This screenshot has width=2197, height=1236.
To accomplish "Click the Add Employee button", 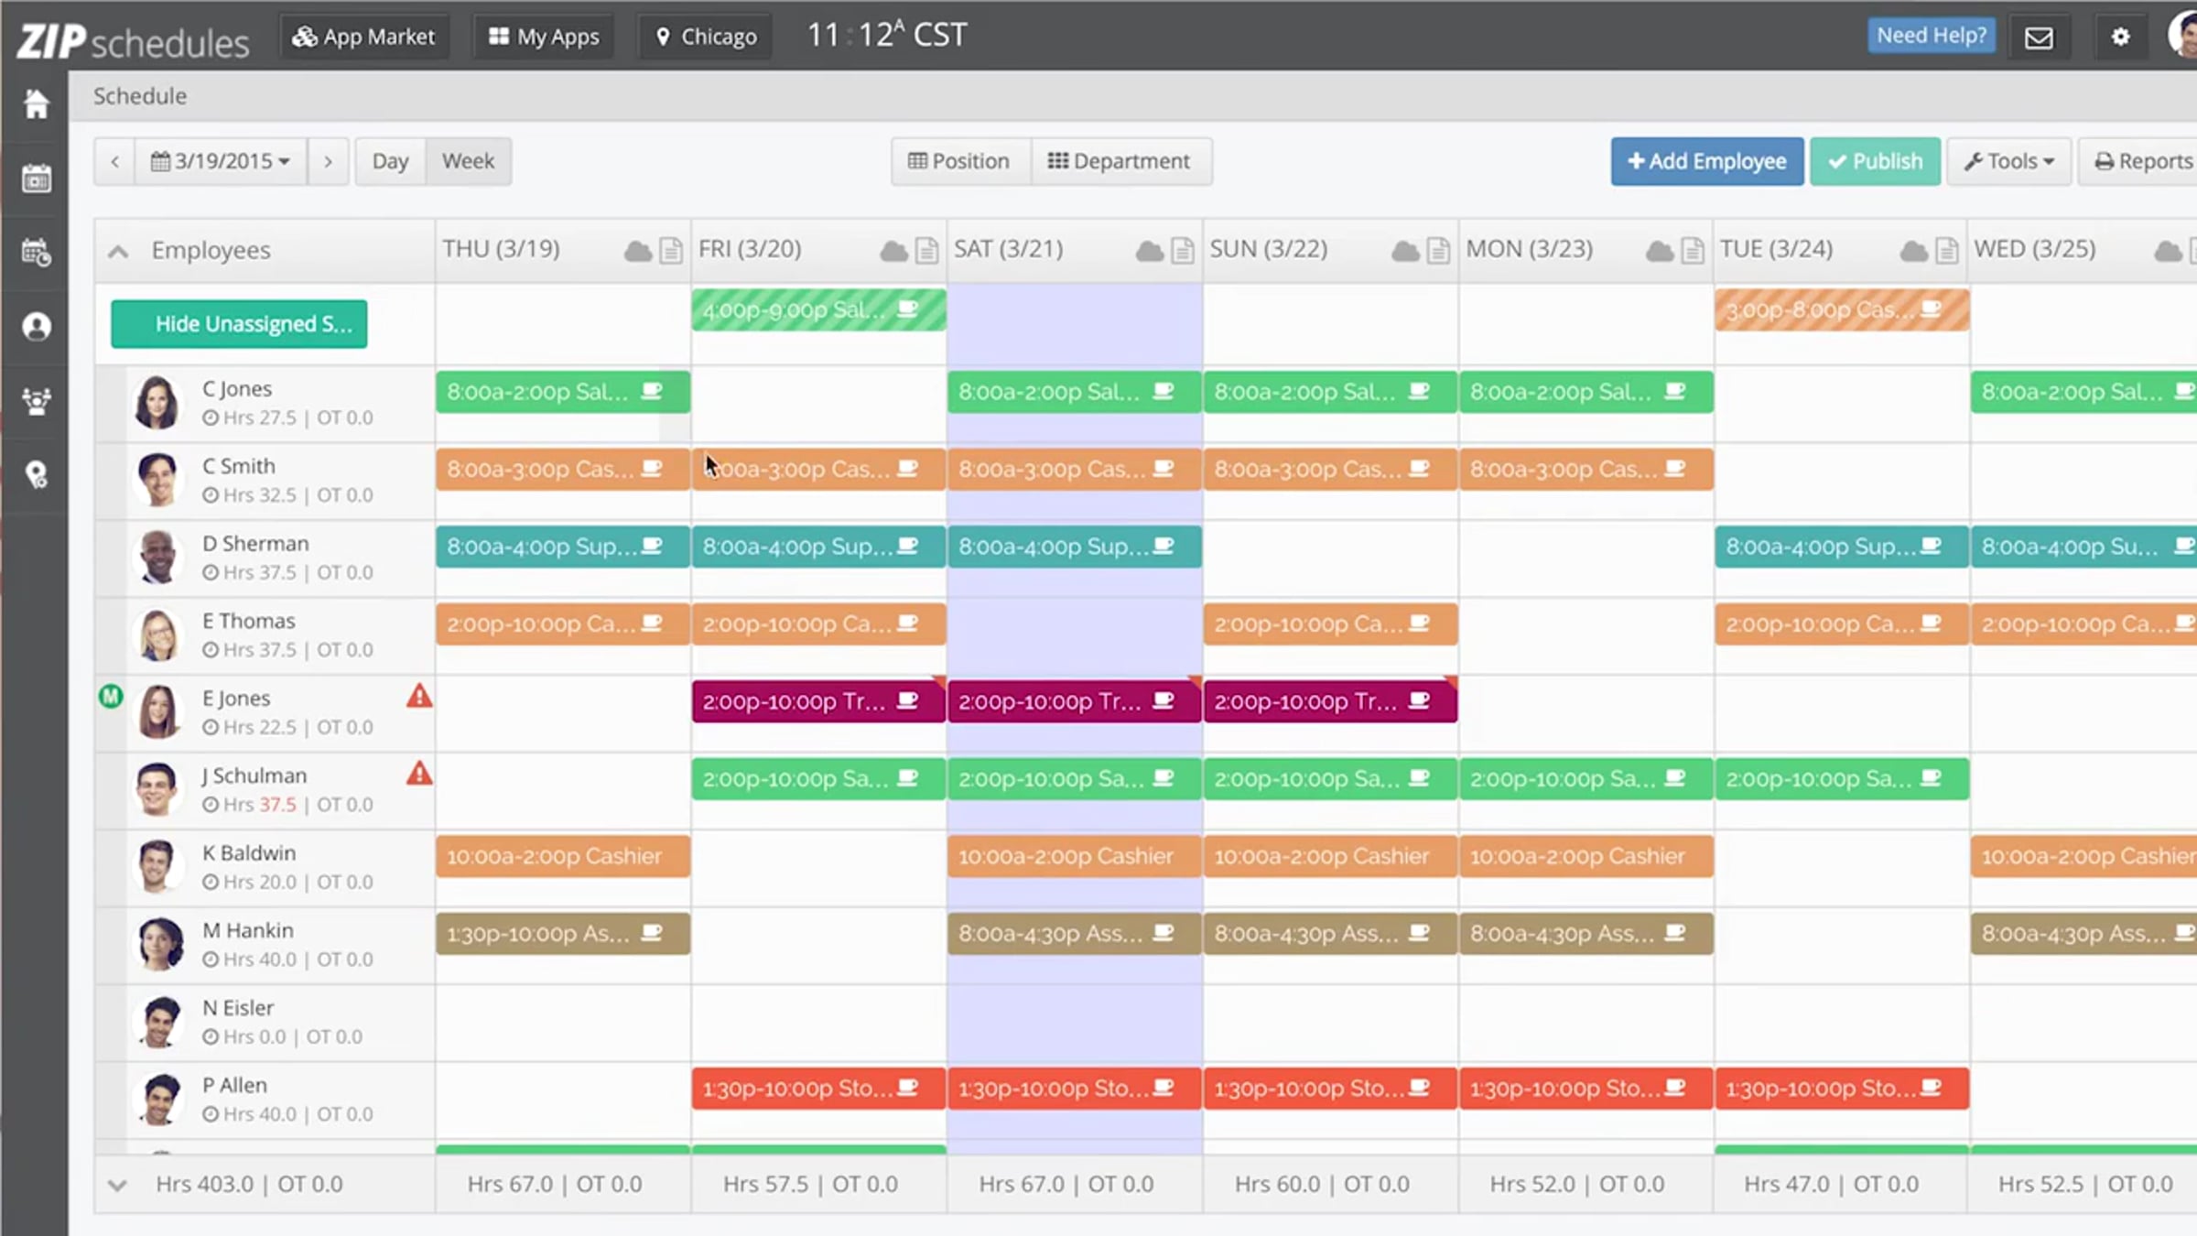I will (1706, 162).
